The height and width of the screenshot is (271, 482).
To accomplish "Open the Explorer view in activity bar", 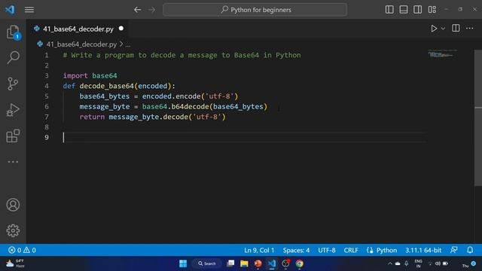I will [13, 32].
